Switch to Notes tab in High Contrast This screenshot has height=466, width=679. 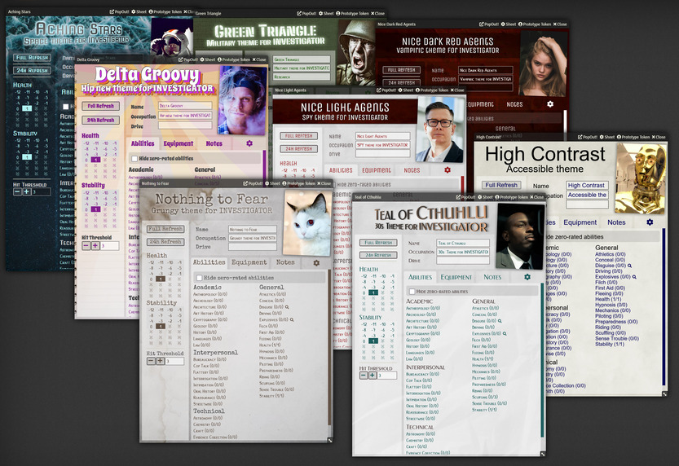pyautogui.click(x=616, y=222)
